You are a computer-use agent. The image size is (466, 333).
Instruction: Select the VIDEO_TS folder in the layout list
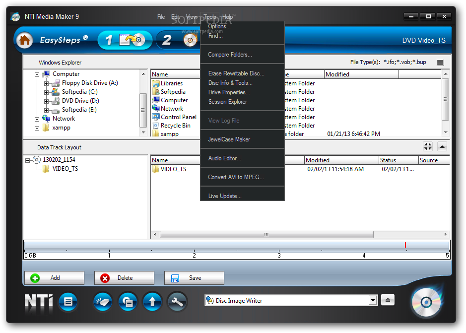point(169,169)
